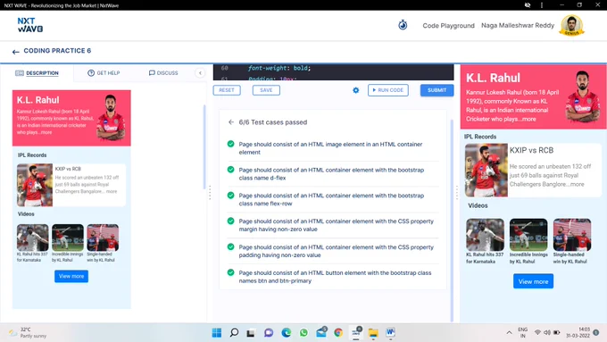This screenshot has height=342, width=607.
Task: Click the image element test case checkmark
Action: 230,144
